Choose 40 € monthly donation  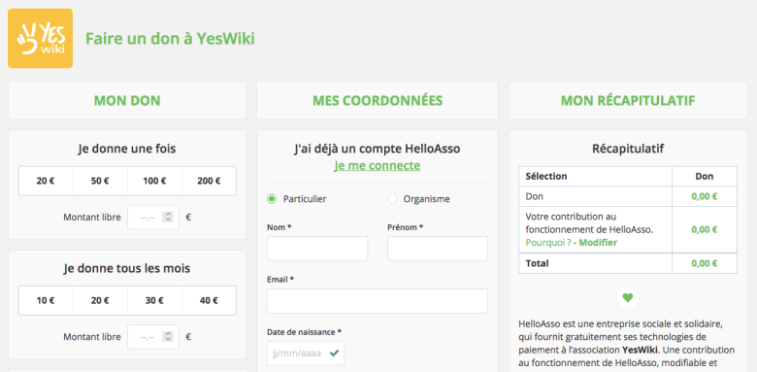click(209, 300)
